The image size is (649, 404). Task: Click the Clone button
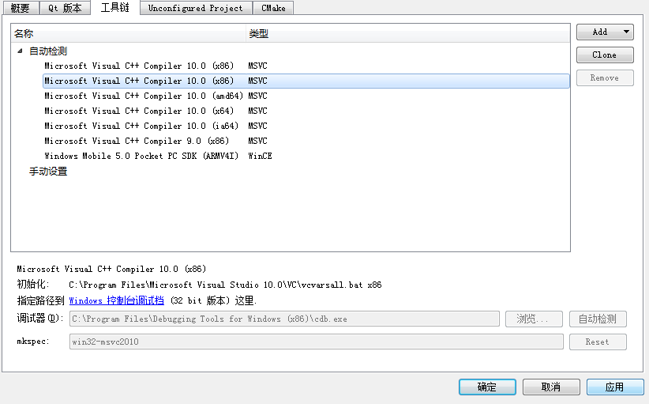tap(604, 55)
